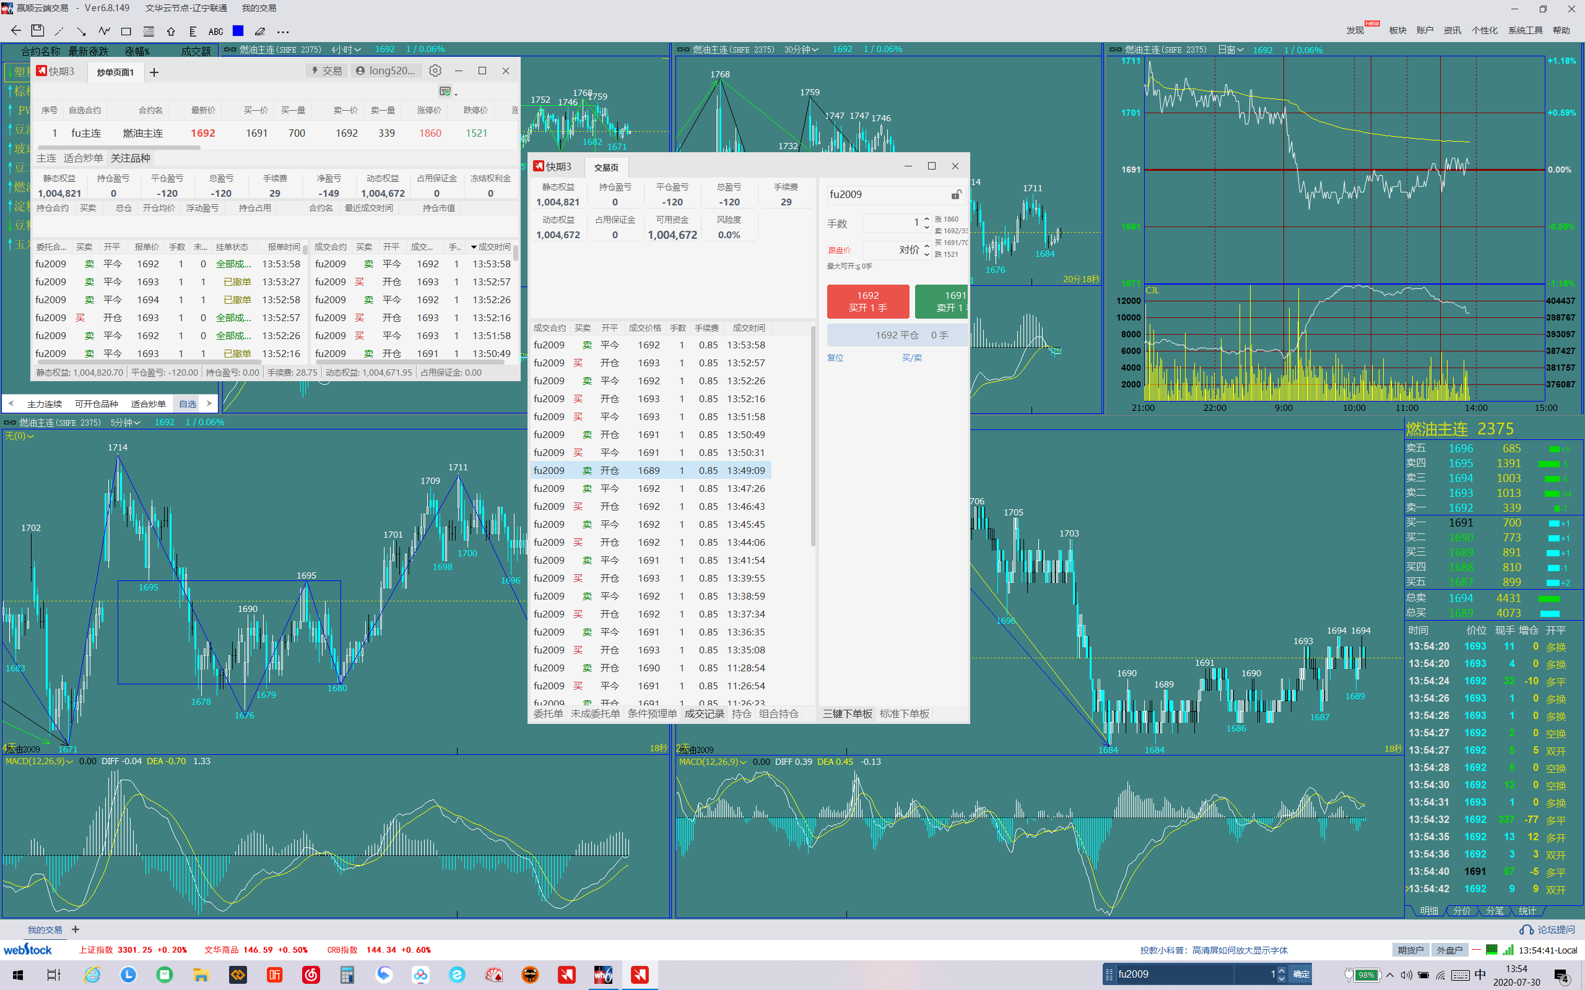Sort by 成交时间 column dropdown arrow
The width and height of the screenshot is (1585, 990).
pyautogui.click(x=474, y=247)
